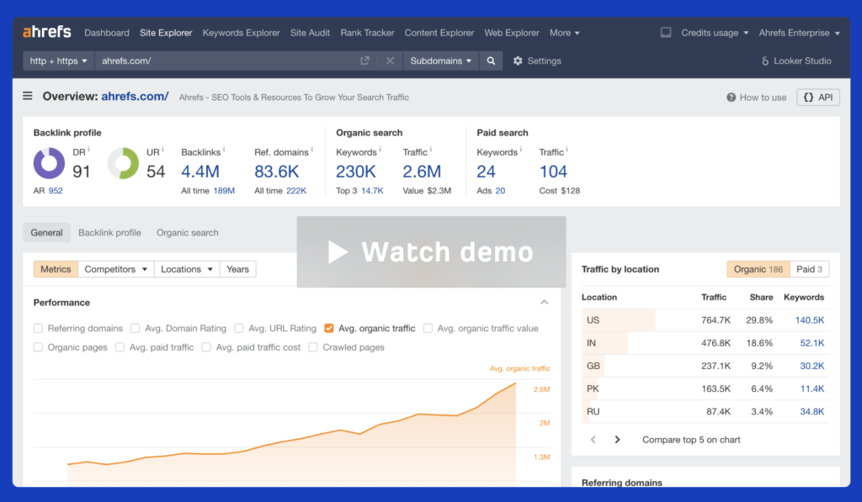Enable Organic pages checkbox
The width and height of the screenshot is (862, 502).
[38, 347]
